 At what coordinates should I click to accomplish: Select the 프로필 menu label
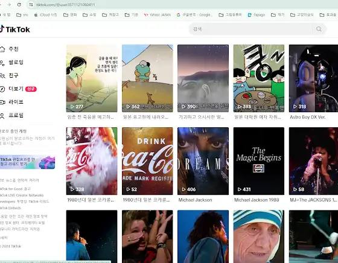16,115
